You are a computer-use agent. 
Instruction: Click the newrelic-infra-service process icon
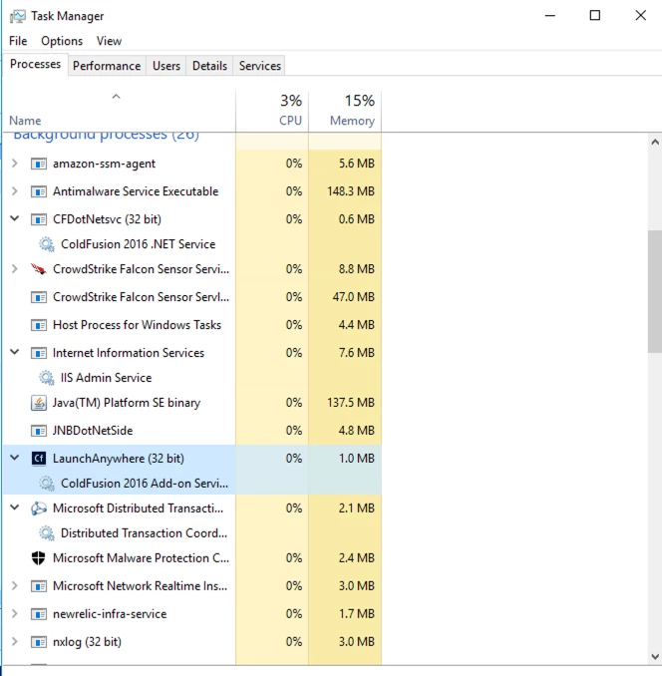[x=39, y=614]
